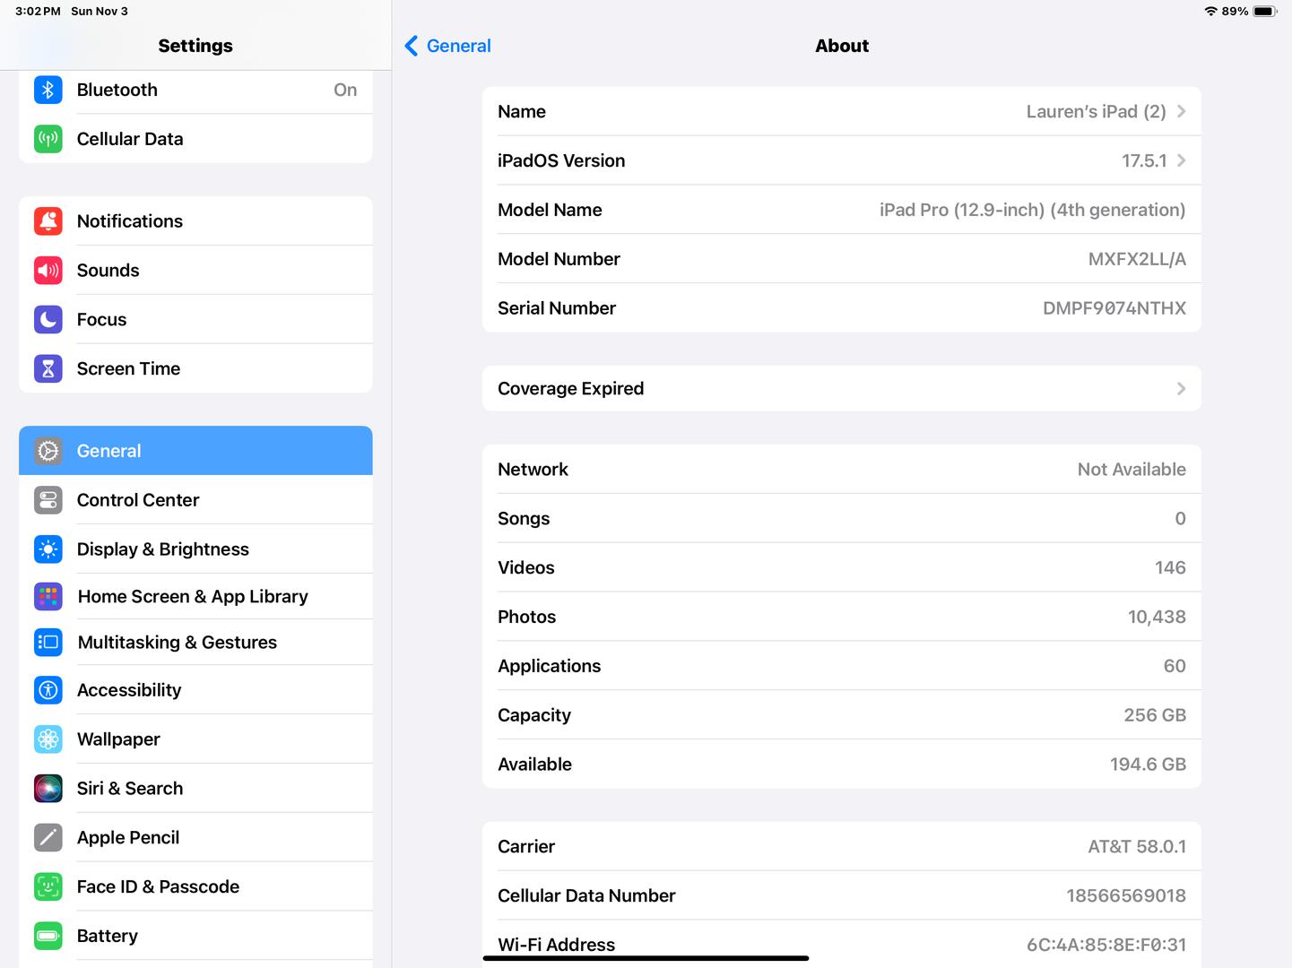The image size is (1292, 968).
Task: Select Accessibility in the settings sidebar
Action: click(129, 690)
